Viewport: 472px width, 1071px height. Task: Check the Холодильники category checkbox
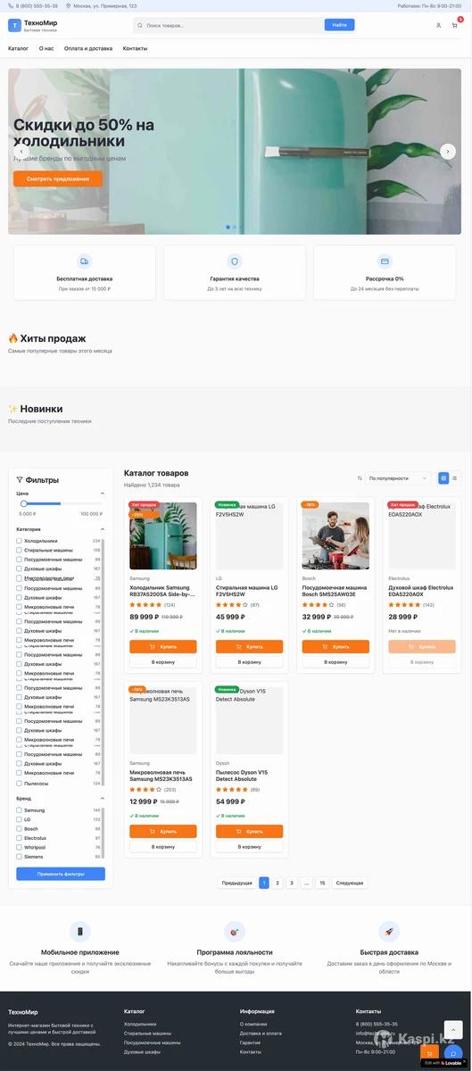coord(19,541)
